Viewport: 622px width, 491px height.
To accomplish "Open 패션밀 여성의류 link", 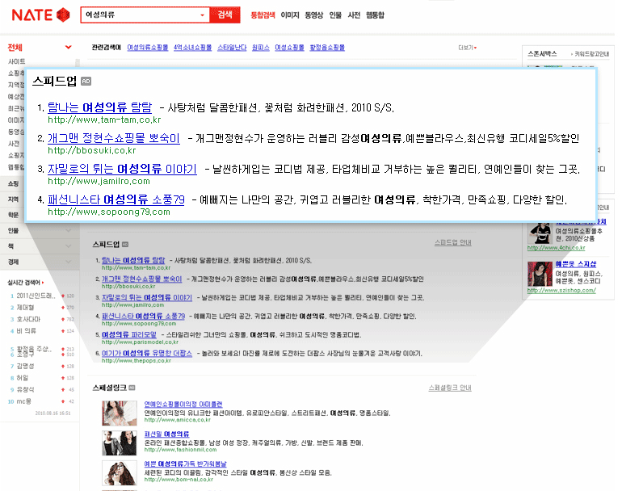I will pyautogui.click(x=166, y=434).
